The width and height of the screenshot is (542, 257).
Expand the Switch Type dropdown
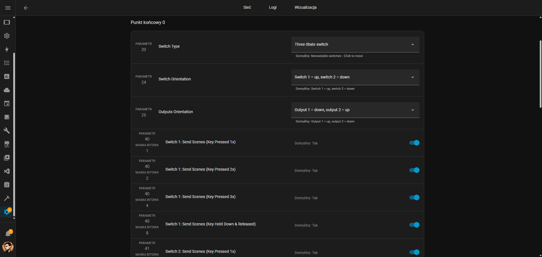[x=355, y=45]
